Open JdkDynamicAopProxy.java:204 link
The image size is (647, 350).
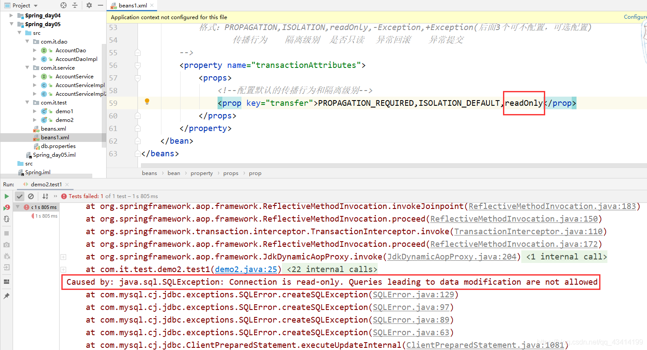tap(452, 256)
